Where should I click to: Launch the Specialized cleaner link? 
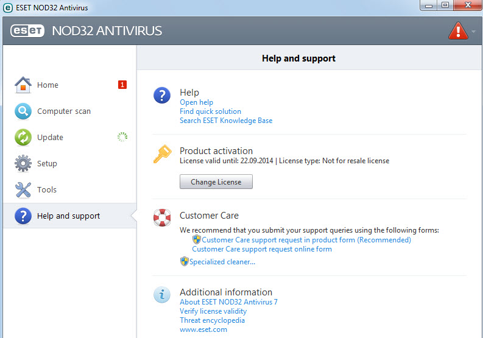222,262
